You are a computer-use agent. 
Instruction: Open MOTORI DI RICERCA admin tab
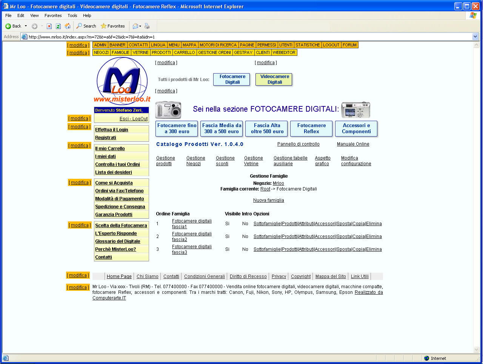(218, 45)
